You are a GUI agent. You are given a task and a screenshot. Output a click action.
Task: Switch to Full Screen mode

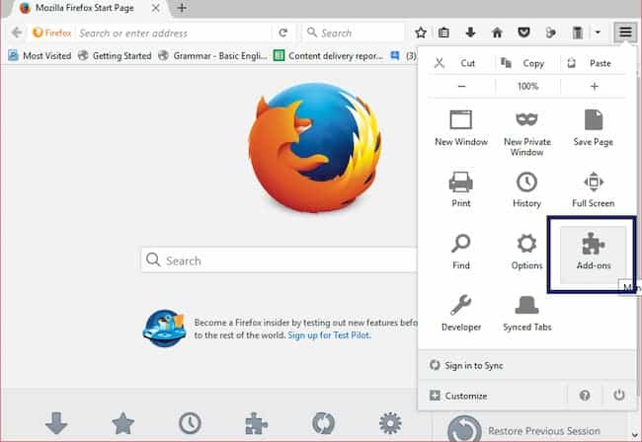pyautogui.click(x=594, y=189)
